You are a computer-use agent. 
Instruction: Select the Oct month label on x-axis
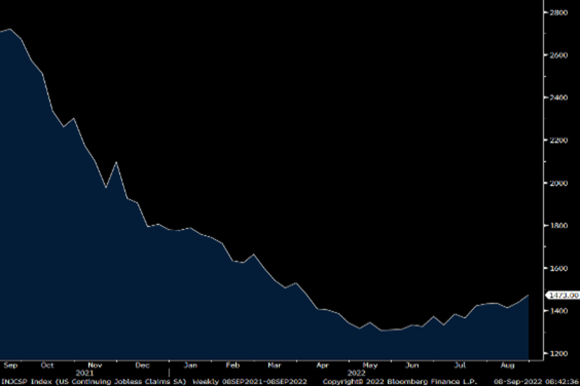point(47,365)
